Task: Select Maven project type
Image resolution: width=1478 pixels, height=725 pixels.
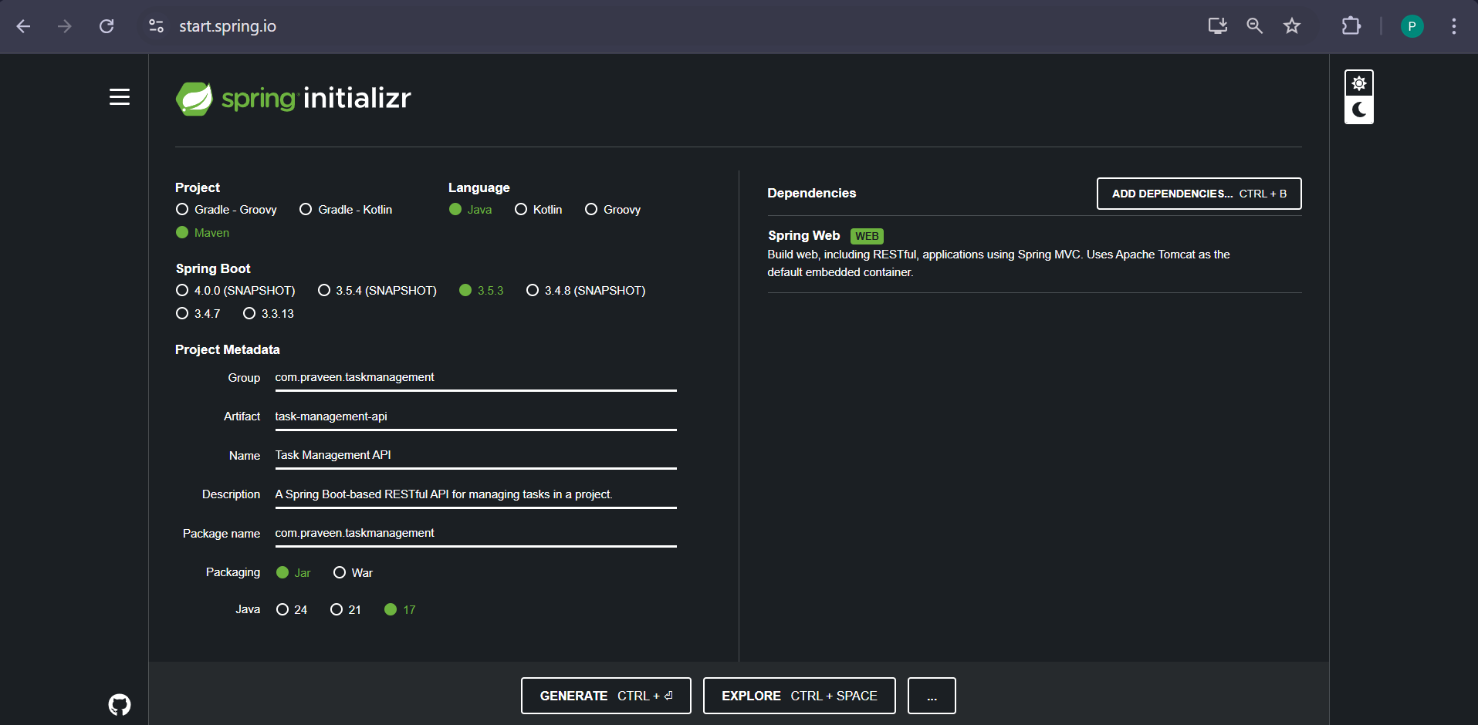Action: (202, 233)
